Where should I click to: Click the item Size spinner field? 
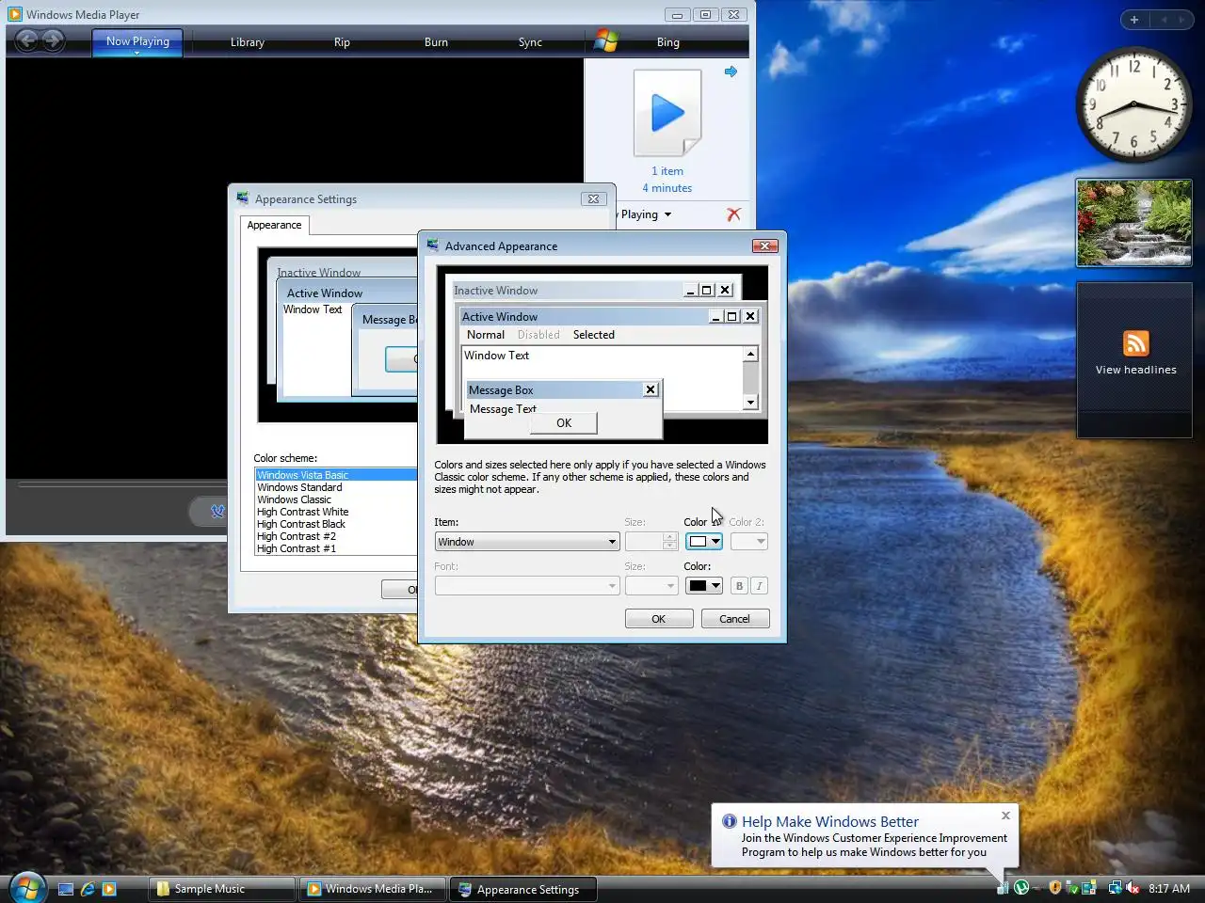[651, 542]
